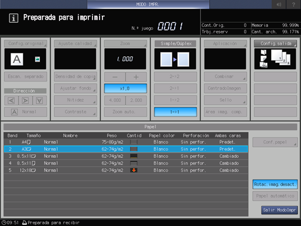
Task: Click the Simple/Dúplex page preview graphic
Action: pos(175,59)
